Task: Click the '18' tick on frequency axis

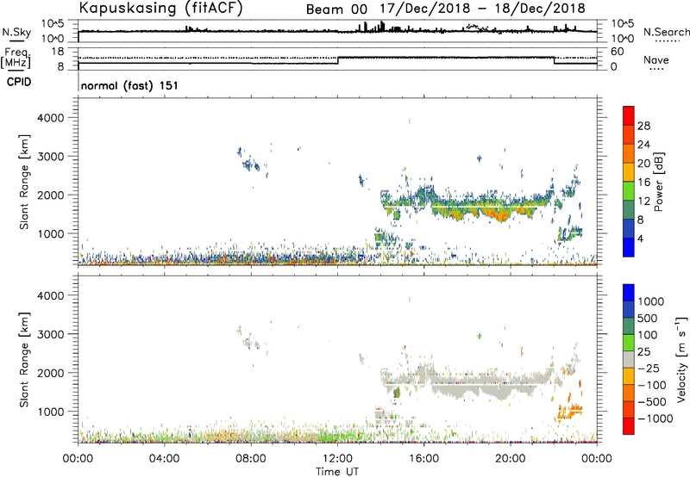Action: coord(57,52)
